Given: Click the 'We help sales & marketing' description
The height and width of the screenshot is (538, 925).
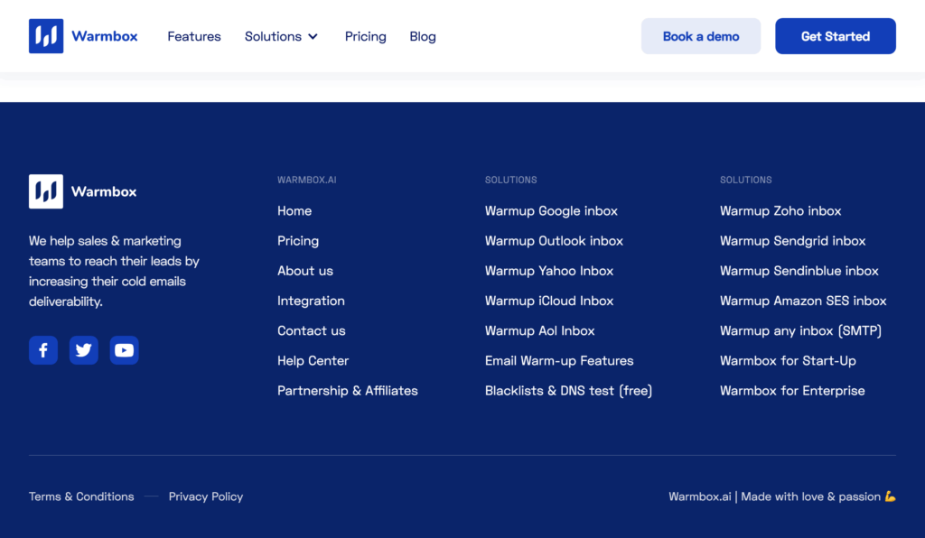Looking at the screenshot, I should coord(115,271).
